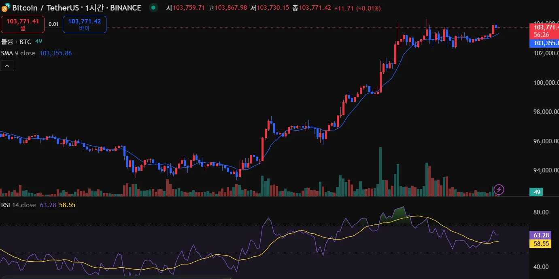Click close value 종103,771.42

click(312, 8)
